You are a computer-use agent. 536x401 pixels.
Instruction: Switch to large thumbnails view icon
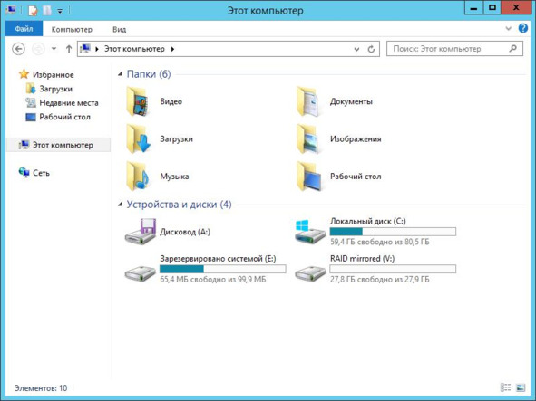click(521, 387)
